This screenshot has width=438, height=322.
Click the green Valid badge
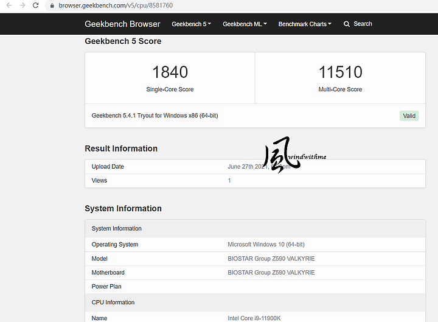pyautogui.click(x=409, y=116)
